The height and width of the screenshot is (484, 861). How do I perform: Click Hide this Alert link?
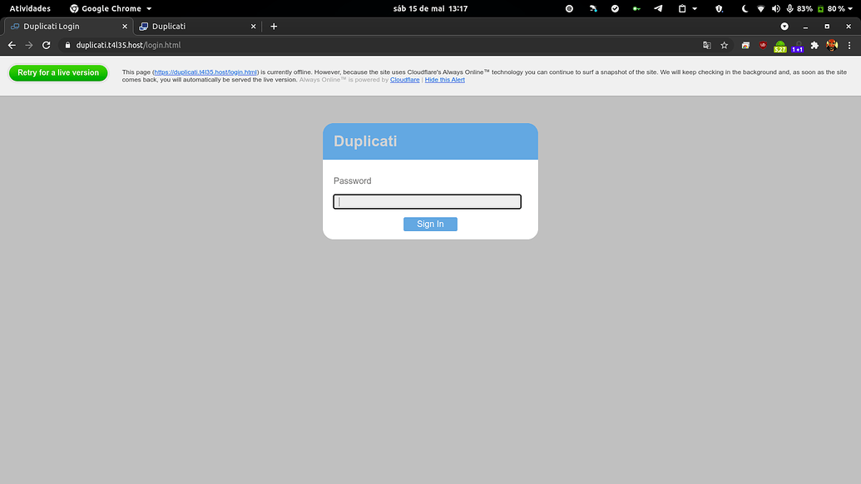tap(445, 80)
